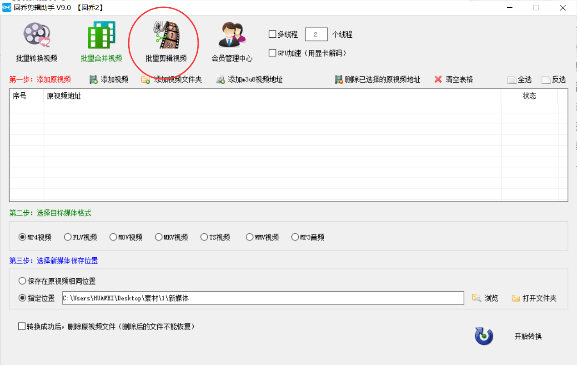This screenshot has width=577, height=365.
Task: Check delete source files after conversion
Action: pos(20,326)
